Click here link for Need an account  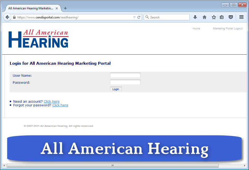pos(52,101)
